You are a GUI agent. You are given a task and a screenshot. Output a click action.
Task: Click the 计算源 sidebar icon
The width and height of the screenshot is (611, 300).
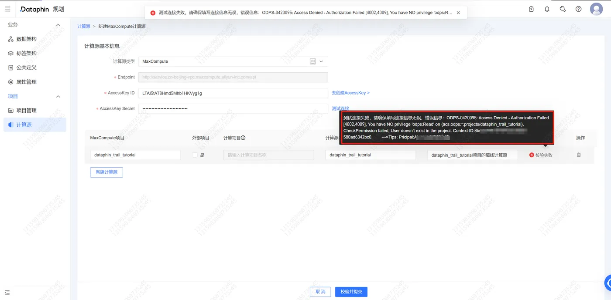click(11, 125)
